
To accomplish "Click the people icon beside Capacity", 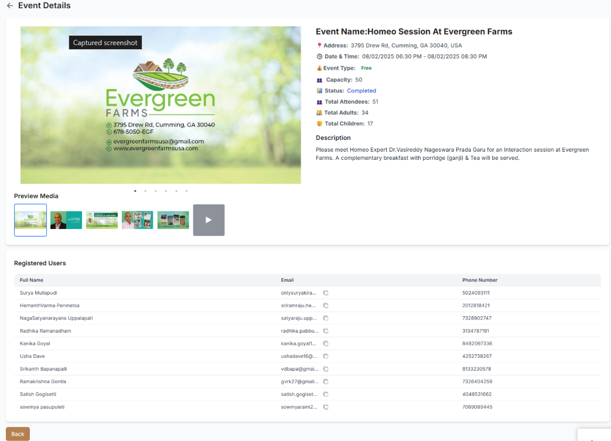I will [x=319, y=80].
